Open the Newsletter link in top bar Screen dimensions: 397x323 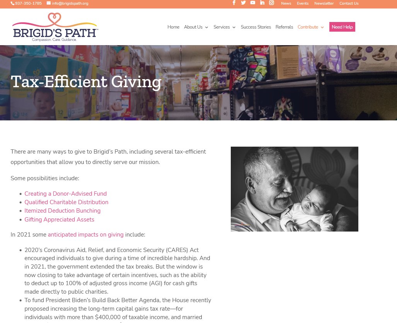click(x=324, y=3)
